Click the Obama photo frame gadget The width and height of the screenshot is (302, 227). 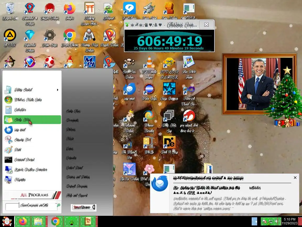pos(259,84)
